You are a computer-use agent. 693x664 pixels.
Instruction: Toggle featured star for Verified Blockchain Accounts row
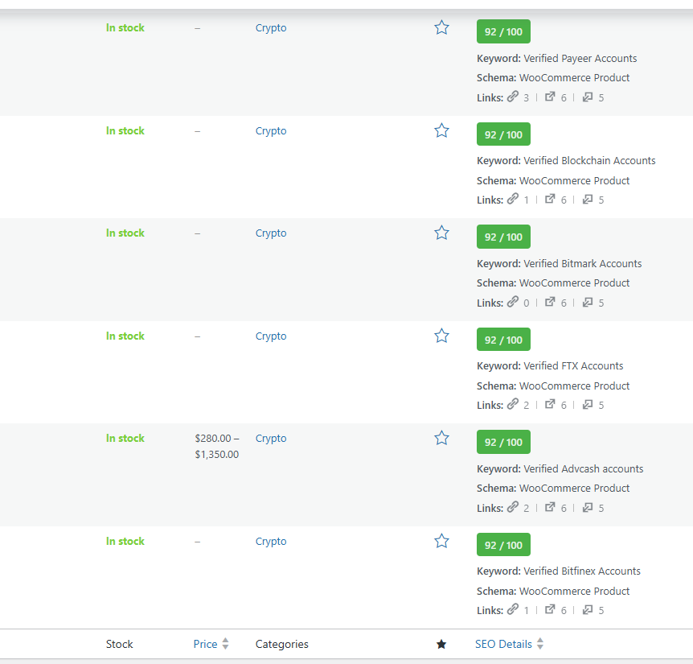[441, 131]
